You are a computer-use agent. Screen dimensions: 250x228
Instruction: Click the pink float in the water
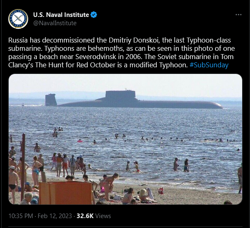tap(80, 141)
